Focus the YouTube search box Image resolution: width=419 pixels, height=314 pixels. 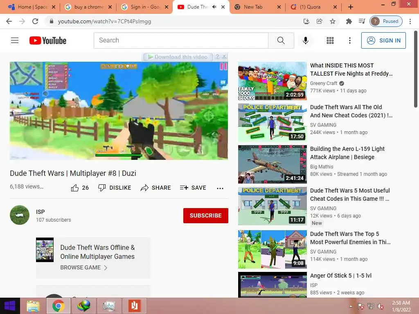pyautogui.click(x=181, y=40)
